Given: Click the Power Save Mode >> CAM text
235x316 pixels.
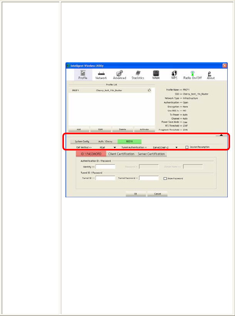Looking at the screenshot, I should click(x=175, y=122).
